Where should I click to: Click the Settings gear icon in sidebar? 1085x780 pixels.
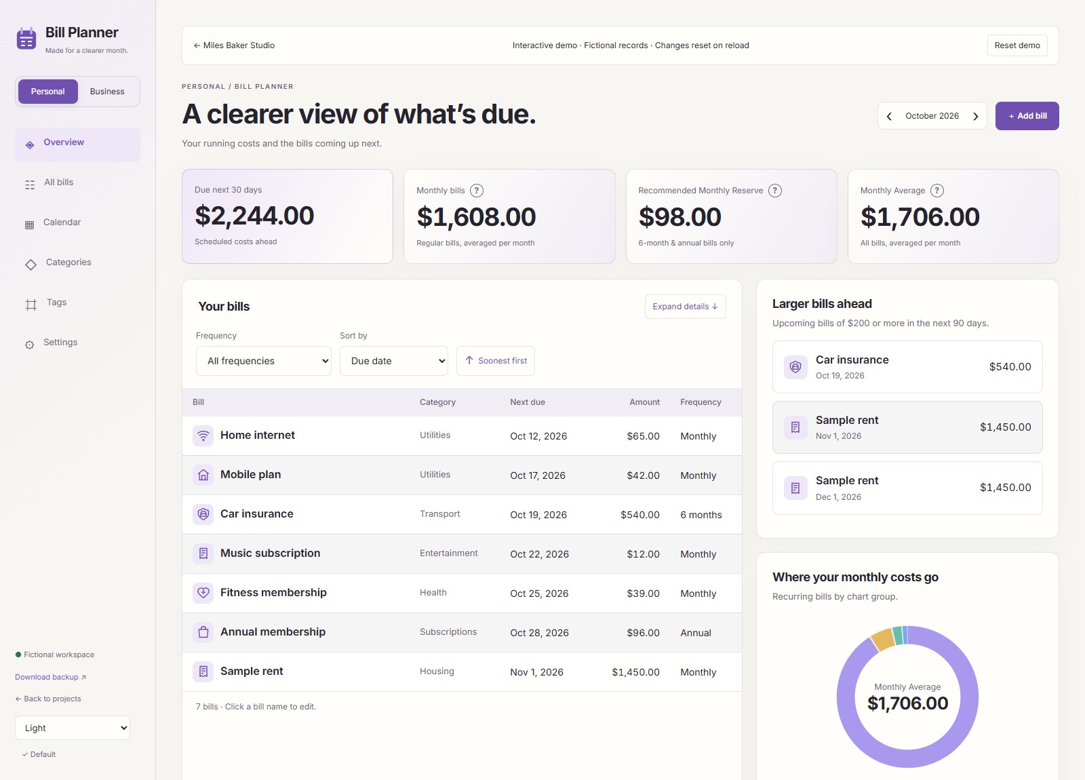coord(29,345)
